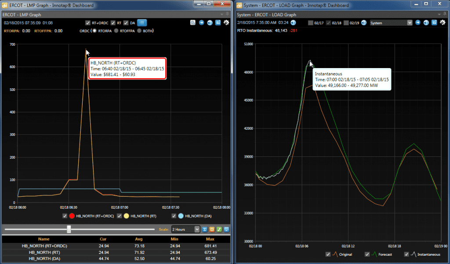The height and width of the screenshot is (264, 450).
Task: Click the Max column header
Action: click(x=210, y=239)
